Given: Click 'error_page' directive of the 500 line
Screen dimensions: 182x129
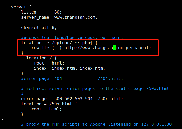Looking at the screenshot, I should (34, 99).
